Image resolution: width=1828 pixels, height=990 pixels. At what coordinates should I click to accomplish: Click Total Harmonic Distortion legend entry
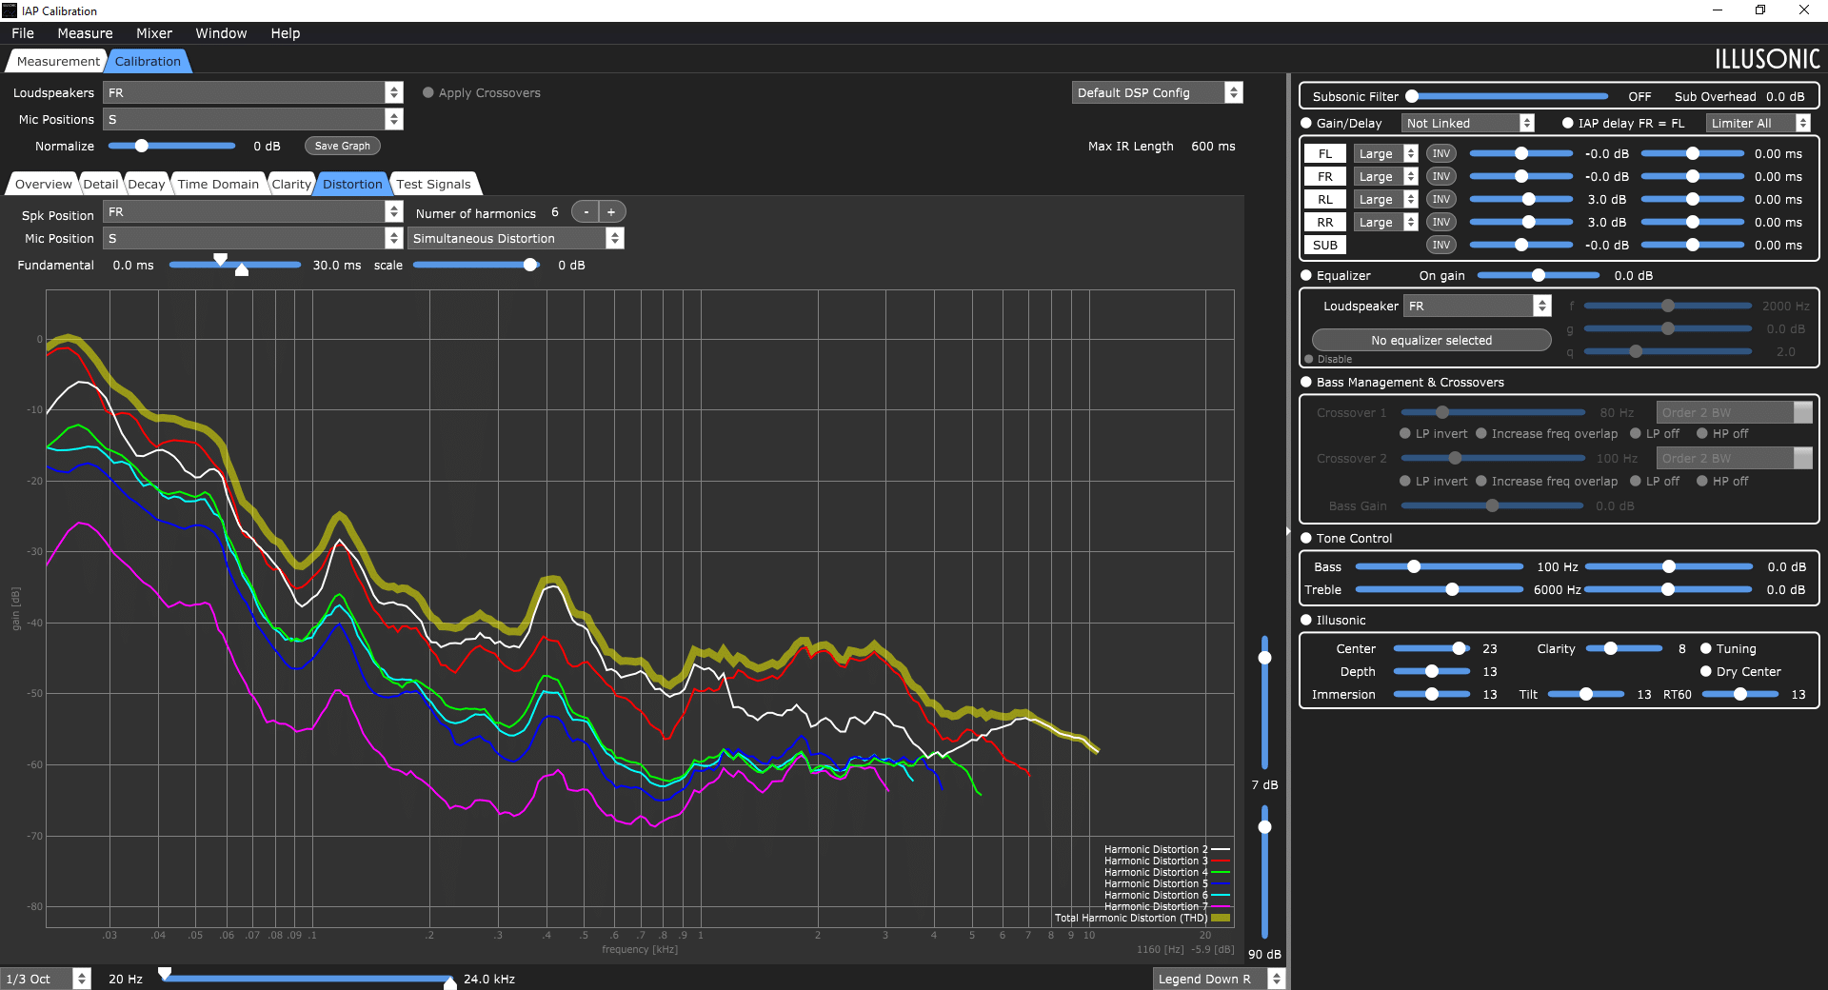click(1142, 918)
